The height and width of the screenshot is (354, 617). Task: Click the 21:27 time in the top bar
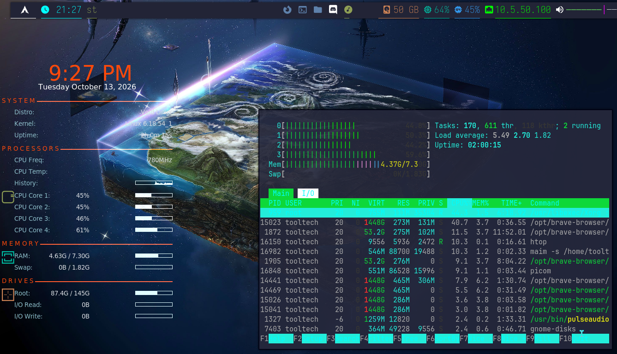point(69,9)
